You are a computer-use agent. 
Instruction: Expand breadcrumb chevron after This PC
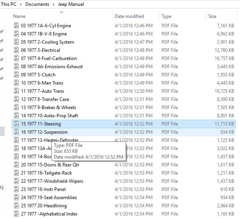[x=21, y=4]
